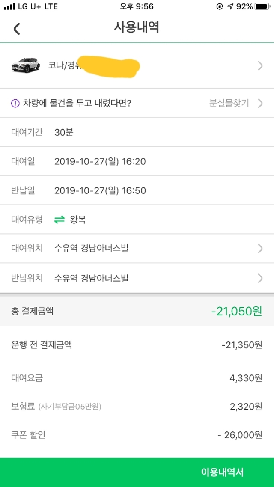This screenshot has width=274, height=487.
Task: Tap the location arrow status icon
Action: coord(231,7)
